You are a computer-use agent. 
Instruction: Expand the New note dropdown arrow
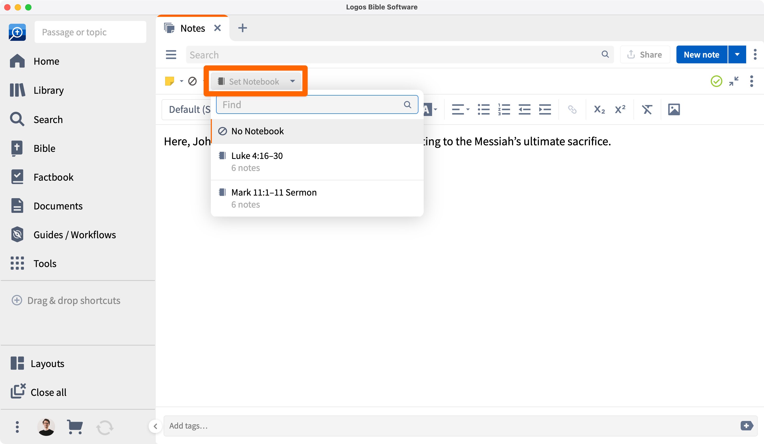tap(737, 54)
